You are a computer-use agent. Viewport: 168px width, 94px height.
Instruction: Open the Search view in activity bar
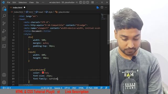coord(4,16)
